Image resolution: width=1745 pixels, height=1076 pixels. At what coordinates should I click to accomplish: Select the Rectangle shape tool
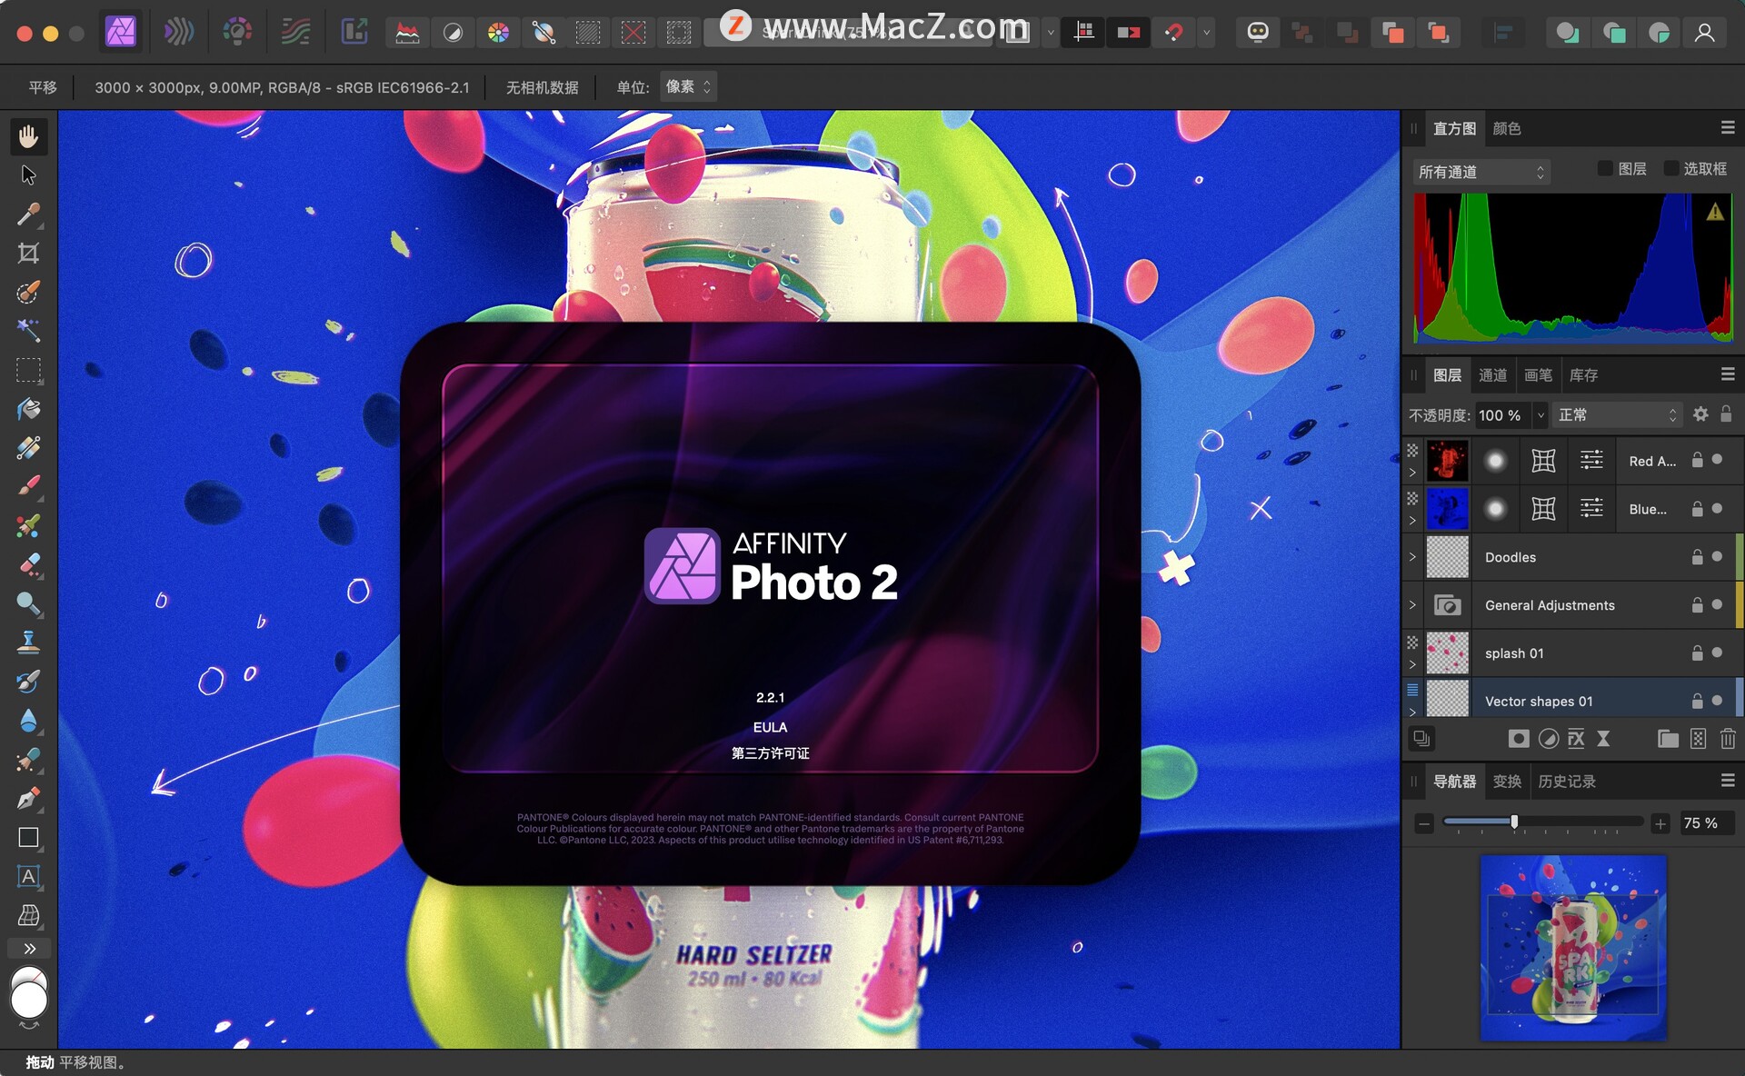click(28, 837)
